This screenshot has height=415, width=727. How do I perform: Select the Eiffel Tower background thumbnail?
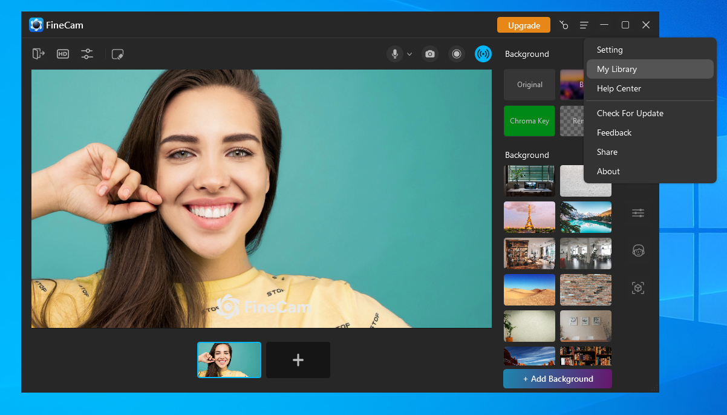(x=529, y=217)
